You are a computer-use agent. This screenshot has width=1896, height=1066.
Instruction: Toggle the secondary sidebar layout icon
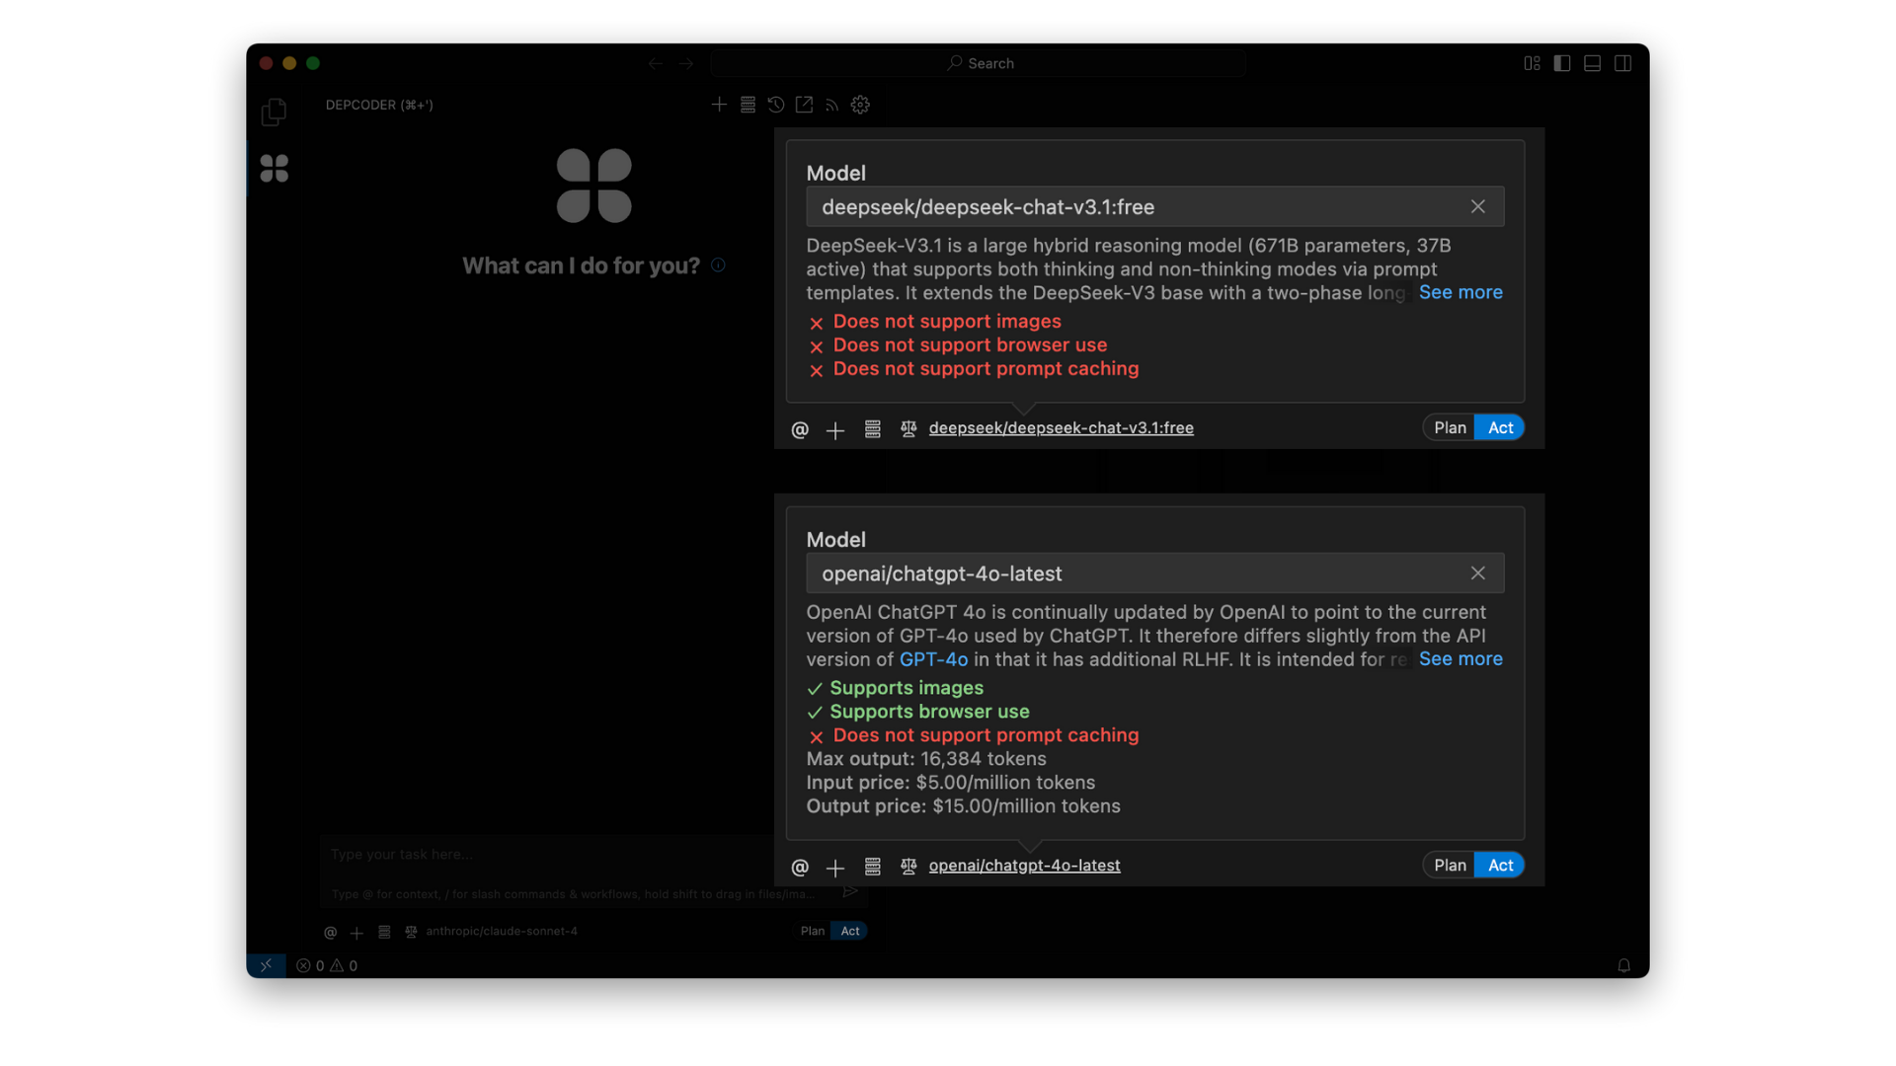(x=1622, y=63)
